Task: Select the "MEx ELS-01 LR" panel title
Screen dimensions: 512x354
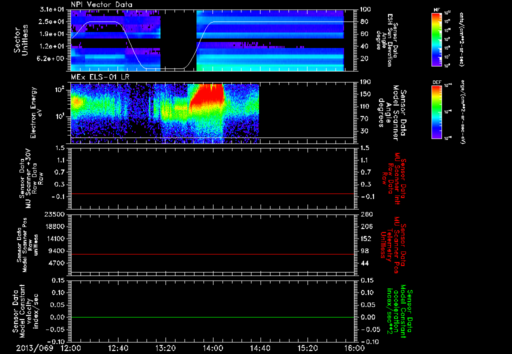Action: pyautogui.click(x=100, y=77)
